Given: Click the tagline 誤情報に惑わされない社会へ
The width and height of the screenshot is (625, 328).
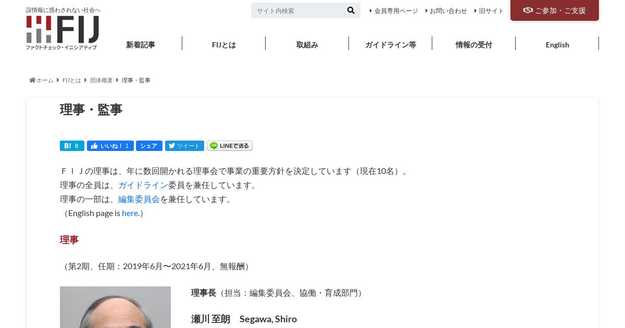Looking at the screenshot, I should coord(63,10).
